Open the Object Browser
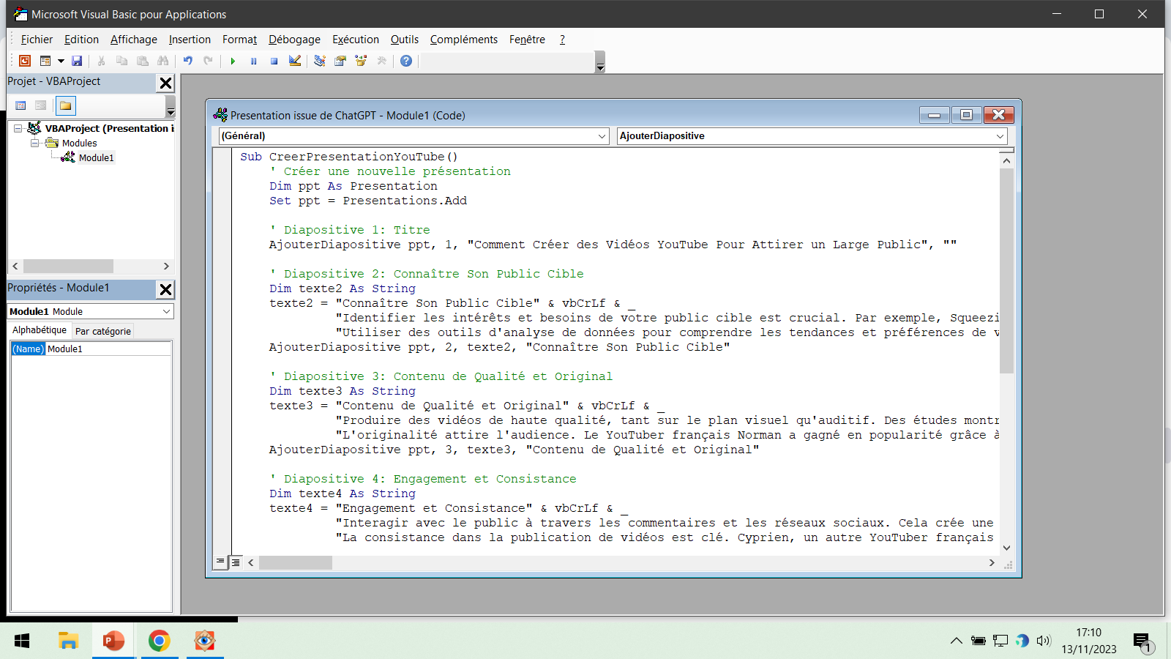Image resolution: width=1171 pixels, height=659 pixels. click(360, 61)
